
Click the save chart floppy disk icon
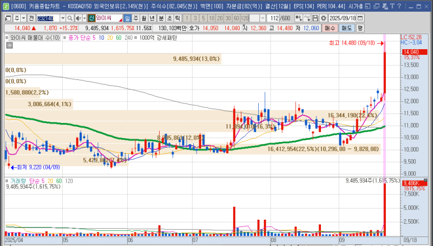click(x=315, y=18)
